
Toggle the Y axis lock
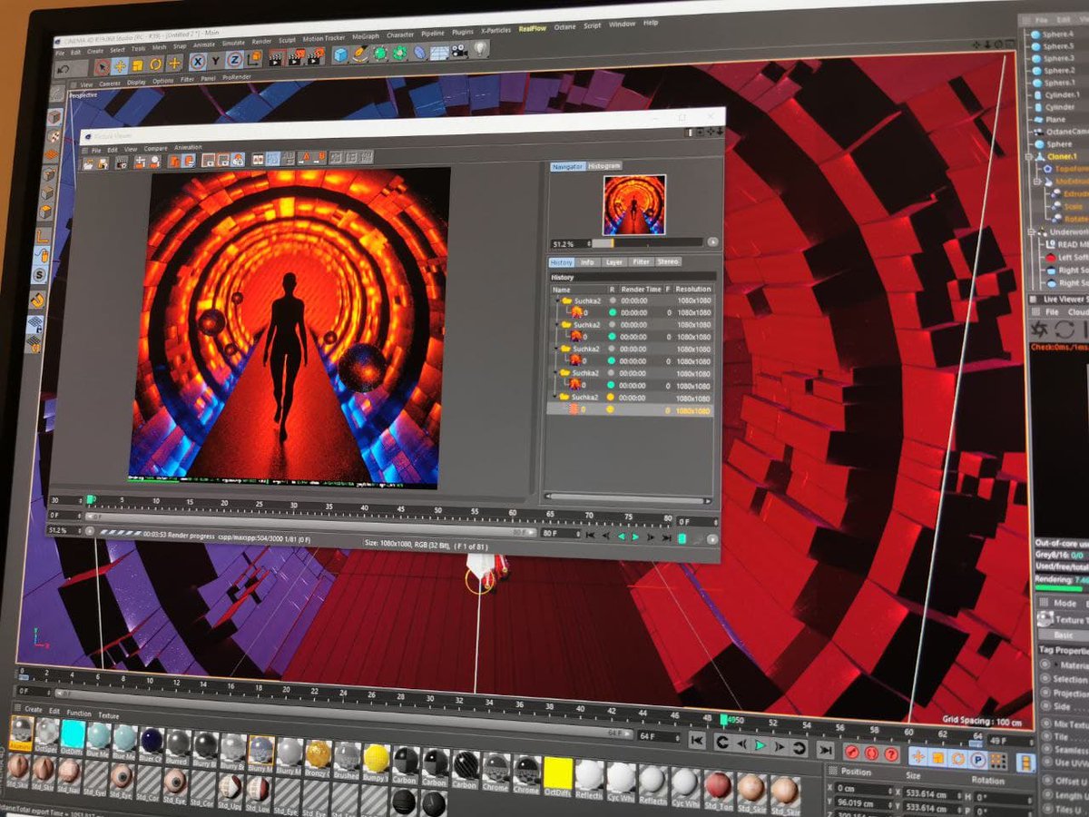coord(215,61)
